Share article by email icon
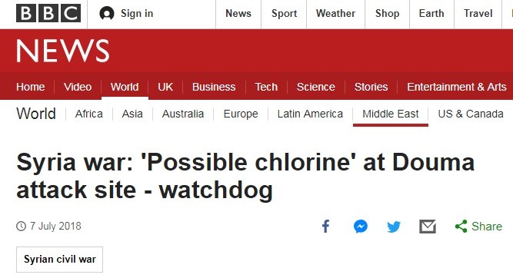The height and width of the screenshot is (278, 513). (x=428, y=227)
